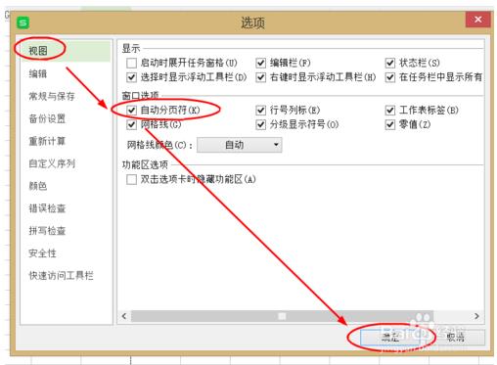Toggle 工作表标签(B) checkbox
Screen dimensions: 497x365
(390, 110)
